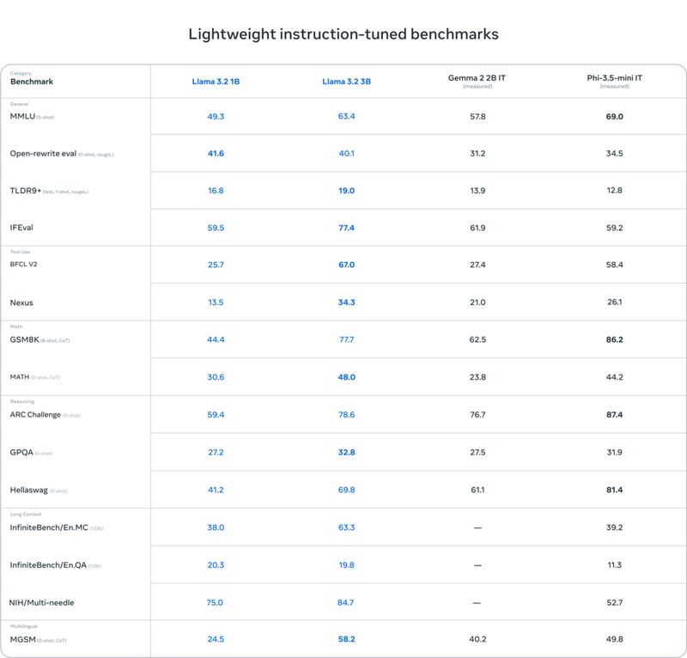The height and width of the screenshot is (658, 687).
Task: Click the Llama 3.2 1B column header
Action: [x=216, y=82]
